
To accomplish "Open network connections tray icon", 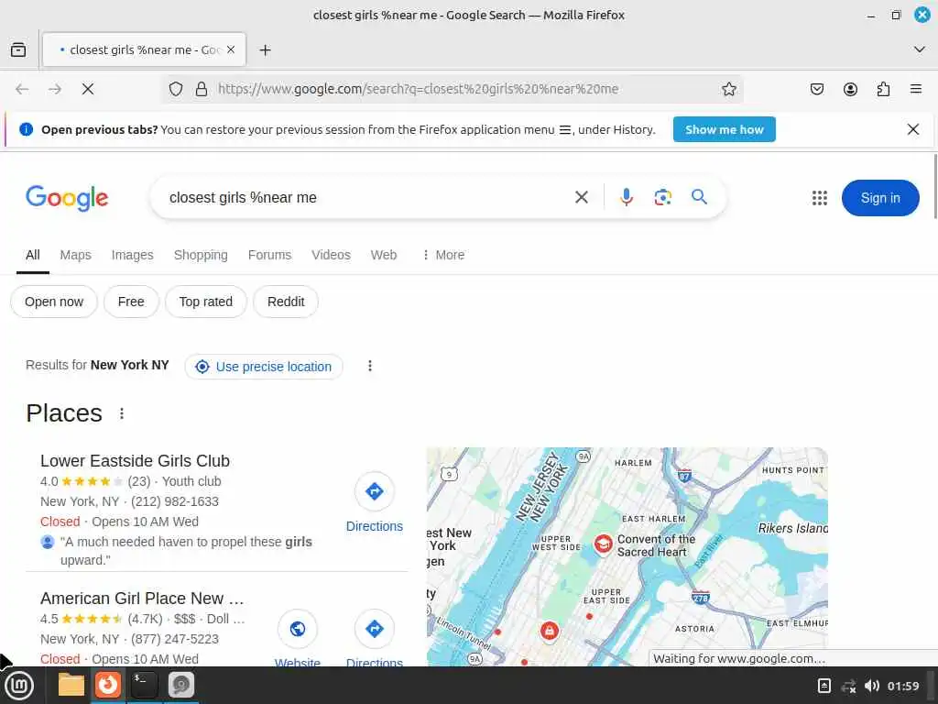I will [x=848, y=686].
